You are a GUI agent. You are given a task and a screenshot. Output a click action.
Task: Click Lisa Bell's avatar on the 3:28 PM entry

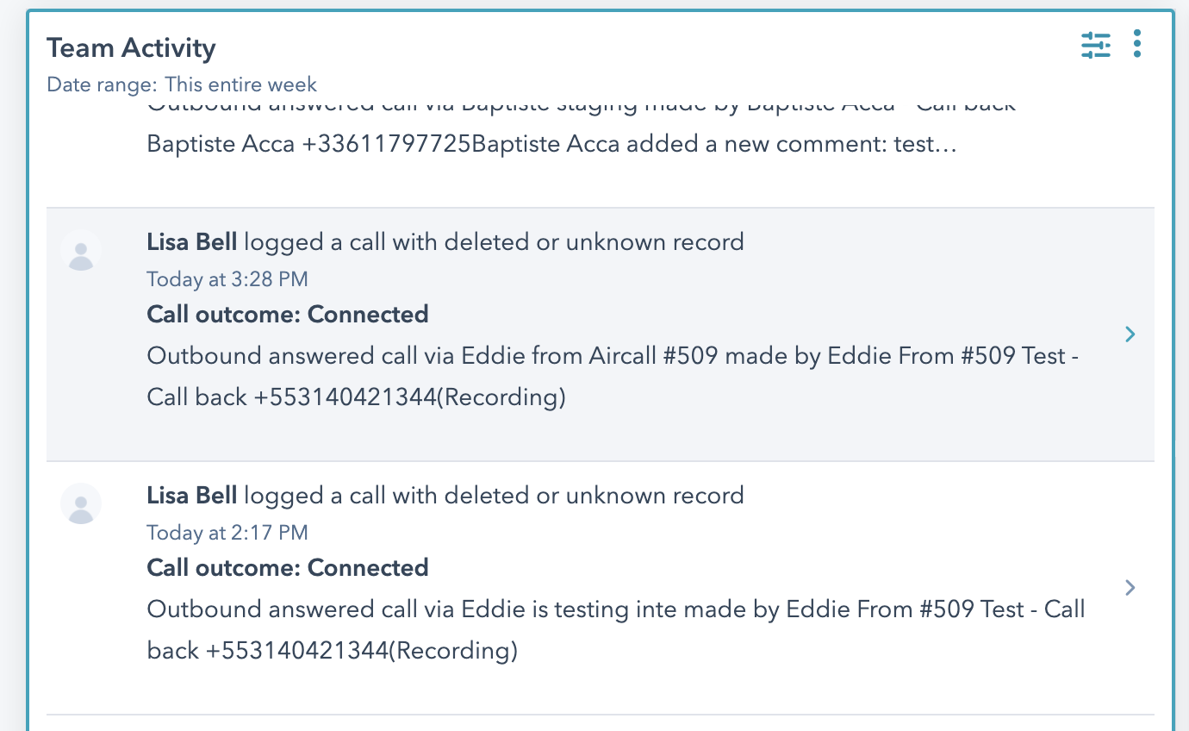pyautogui.click(x=81, y=251)
